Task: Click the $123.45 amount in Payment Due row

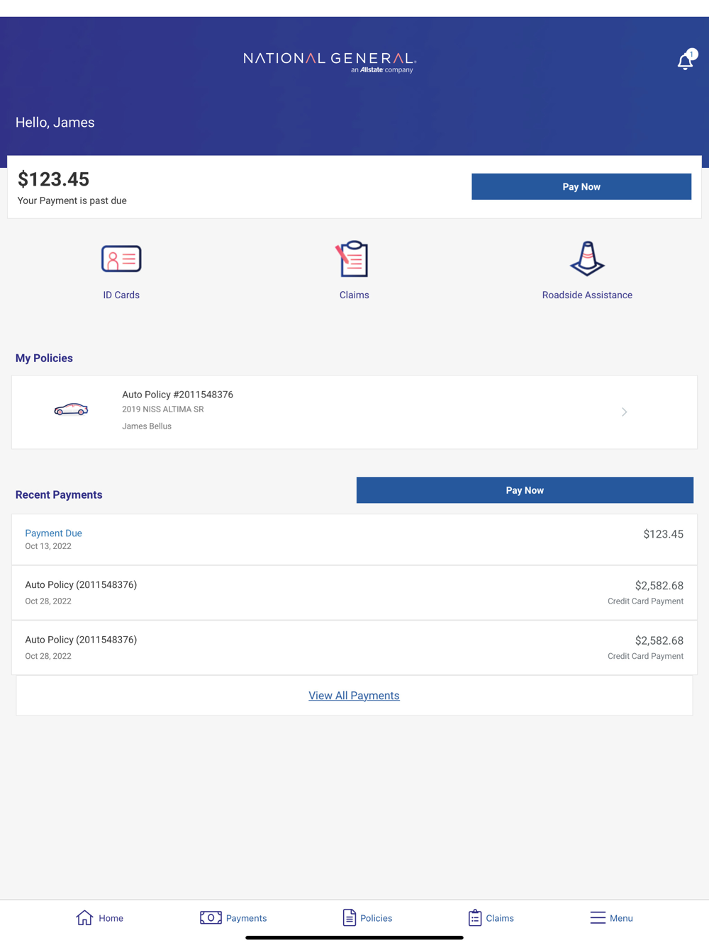Action: coord(663,534)
